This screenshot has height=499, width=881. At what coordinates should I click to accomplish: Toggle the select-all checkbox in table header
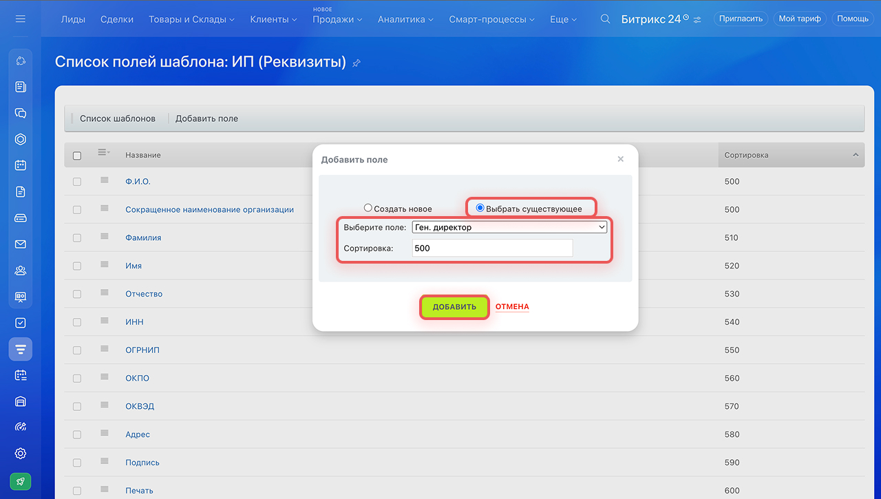click(x=77, y=156)
